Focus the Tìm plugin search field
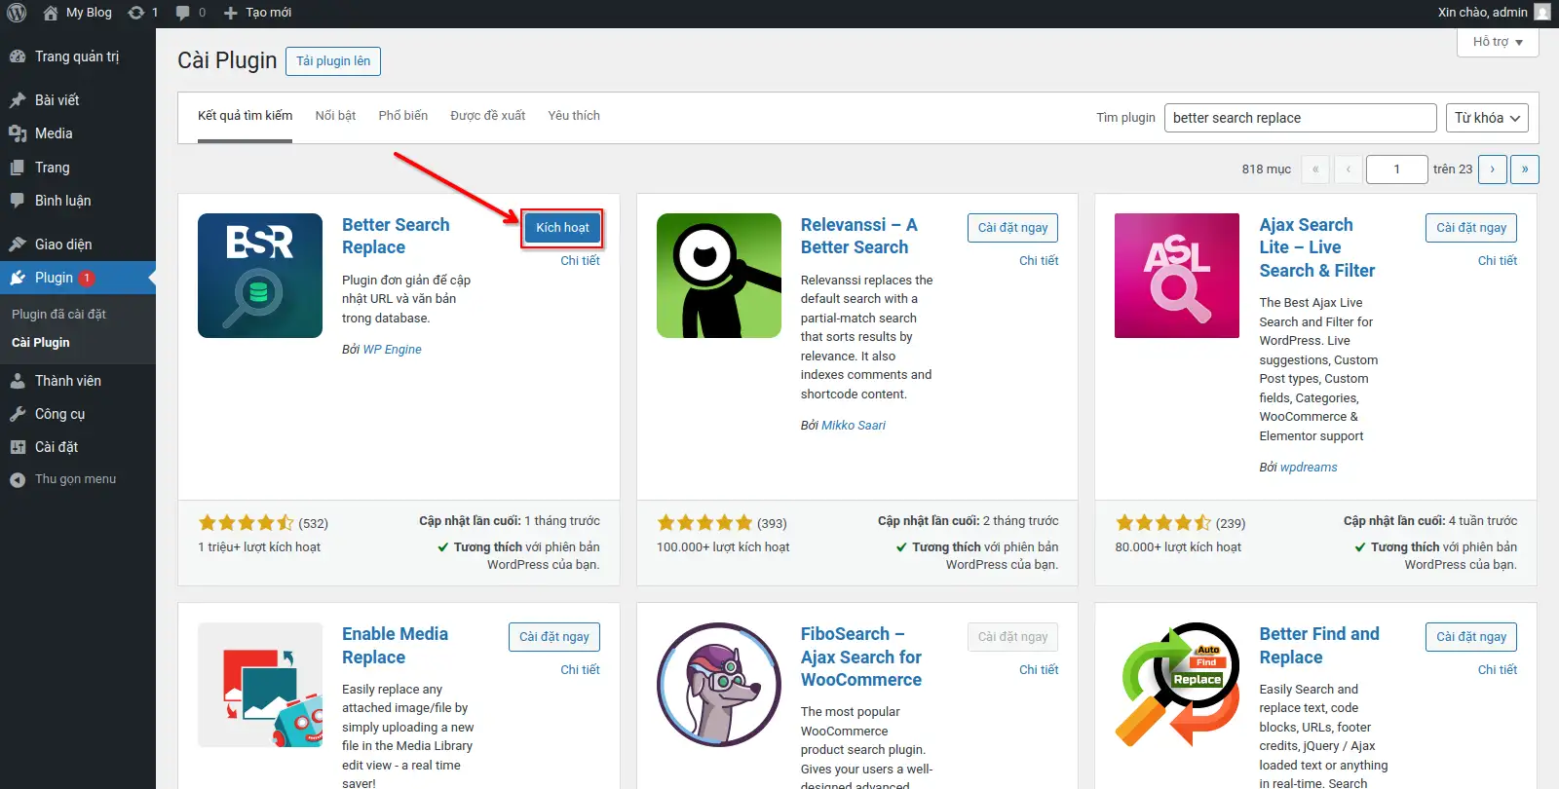 tap(1300, 118)
